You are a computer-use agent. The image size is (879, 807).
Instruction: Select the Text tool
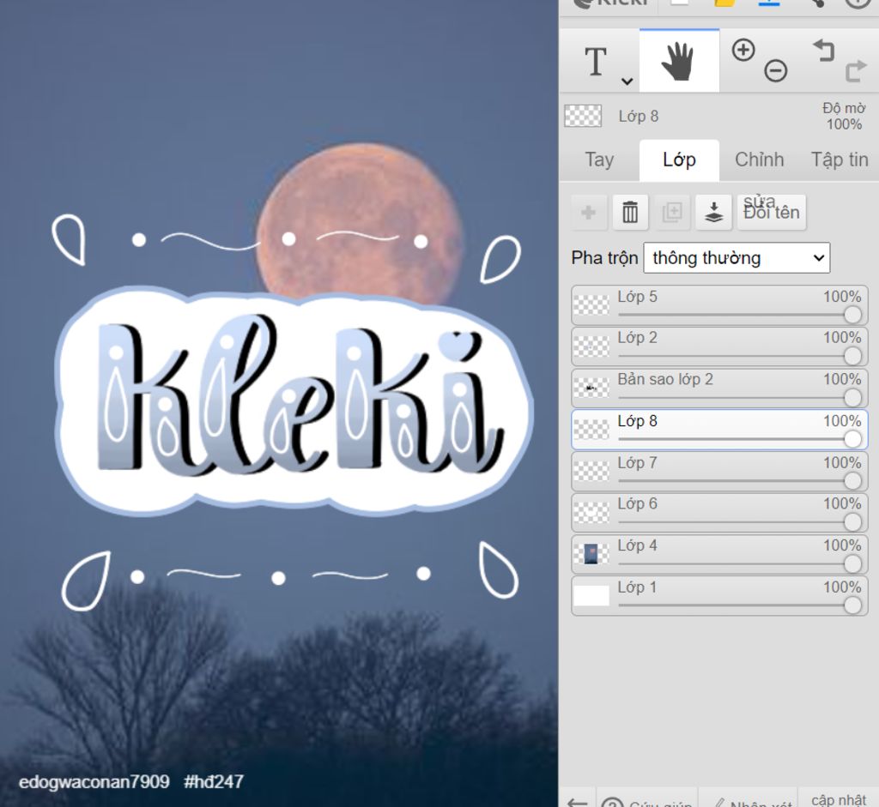pos(596,61)
